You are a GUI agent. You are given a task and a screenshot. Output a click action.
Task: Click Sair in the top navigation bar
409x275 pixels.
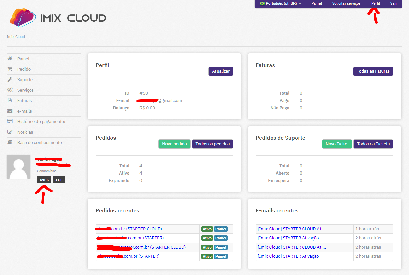(x=393, y=3)
